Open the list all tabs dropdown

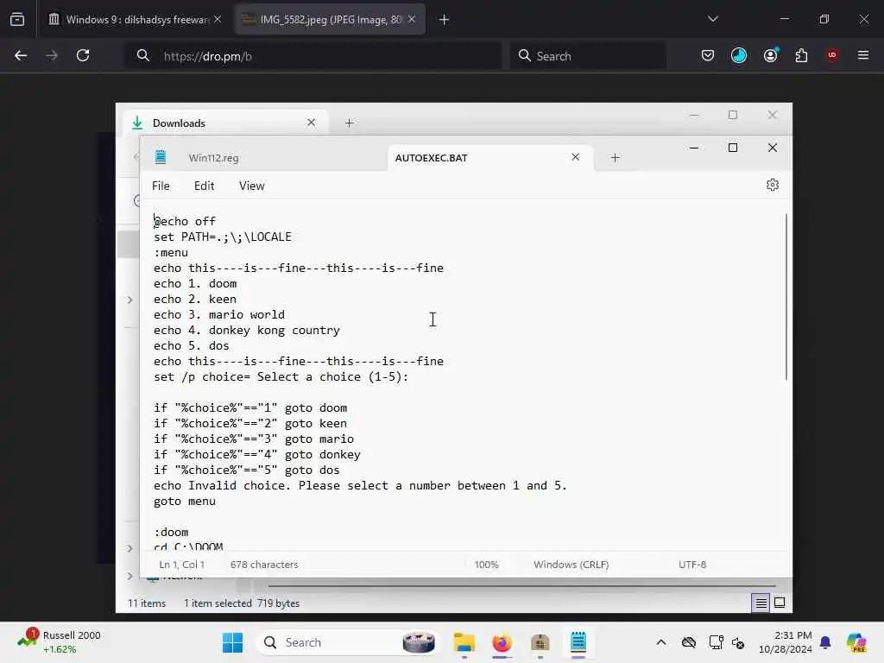click(x=712, y=19)
